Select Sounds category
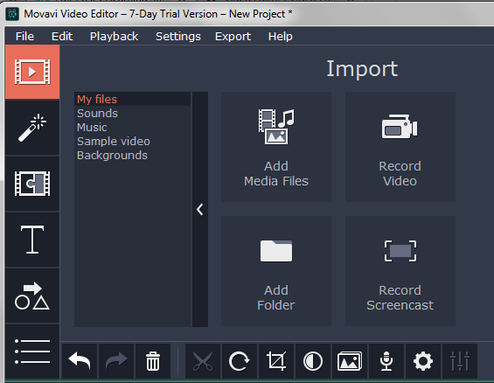 (132, 113)
